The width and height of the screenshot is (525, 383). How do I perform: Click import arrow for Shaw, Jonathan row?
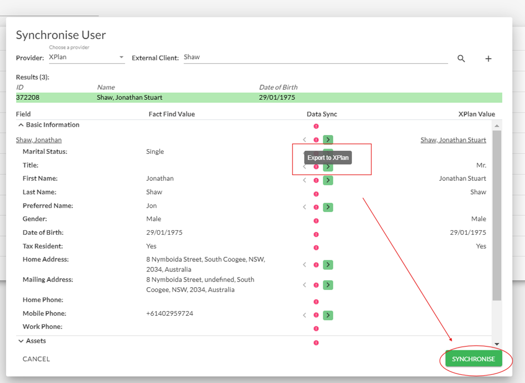coord(304,140)
